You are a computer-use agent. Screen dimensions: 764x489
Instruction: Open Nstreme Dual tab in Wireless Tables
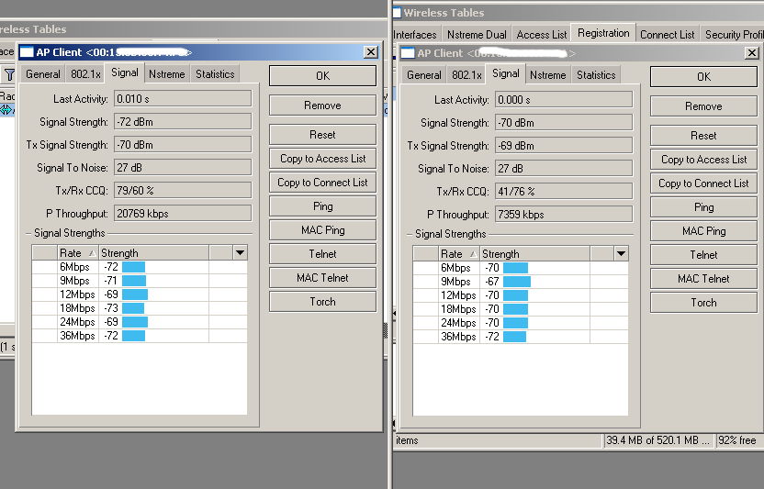point(477,35)
